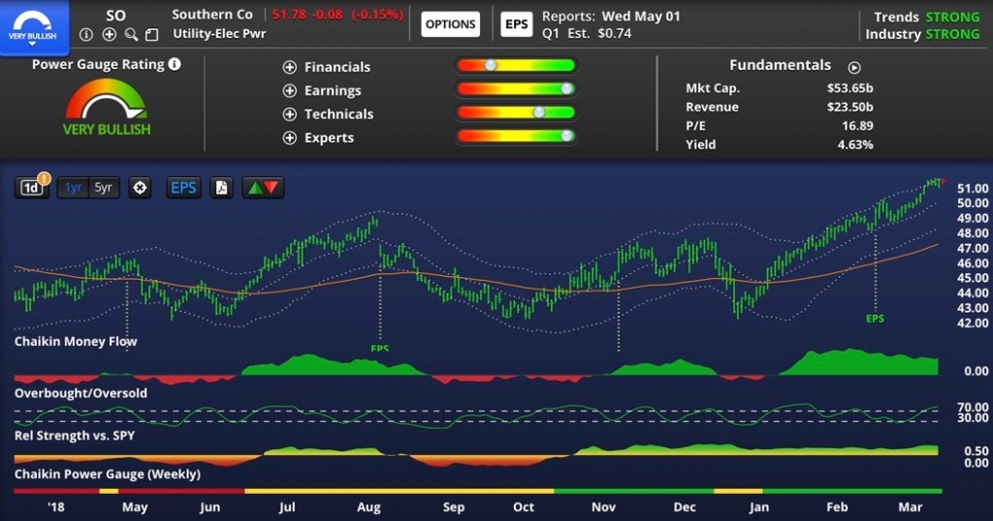993x521 pixels.
Task: Click the Power Gauge Rating info icon
Action: click(x=175, y=65)
